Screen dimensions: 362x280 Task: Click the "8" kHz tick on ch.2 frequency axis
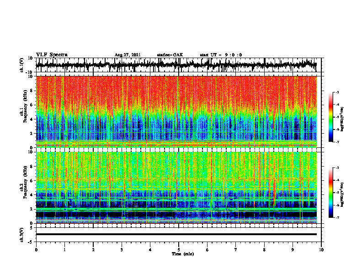tap(32, 167)
